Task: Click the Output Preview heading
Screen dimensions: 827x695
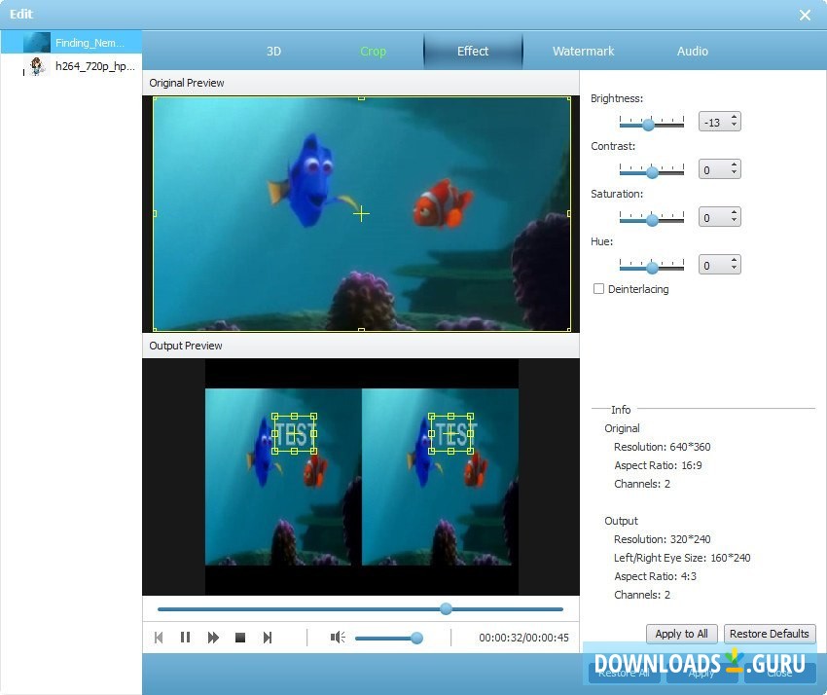Action: 186,346
